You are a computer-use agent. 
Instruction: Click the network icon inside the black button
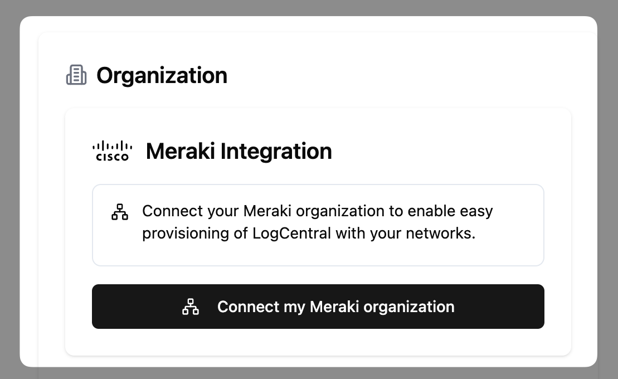191,307
